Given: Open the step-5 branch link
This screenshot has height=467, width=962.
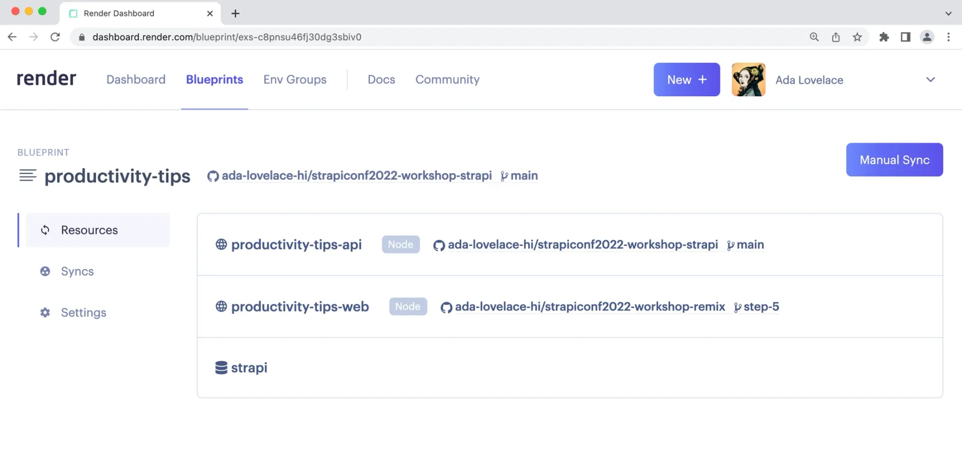Looking at the screenshot, I should [761, 307].
